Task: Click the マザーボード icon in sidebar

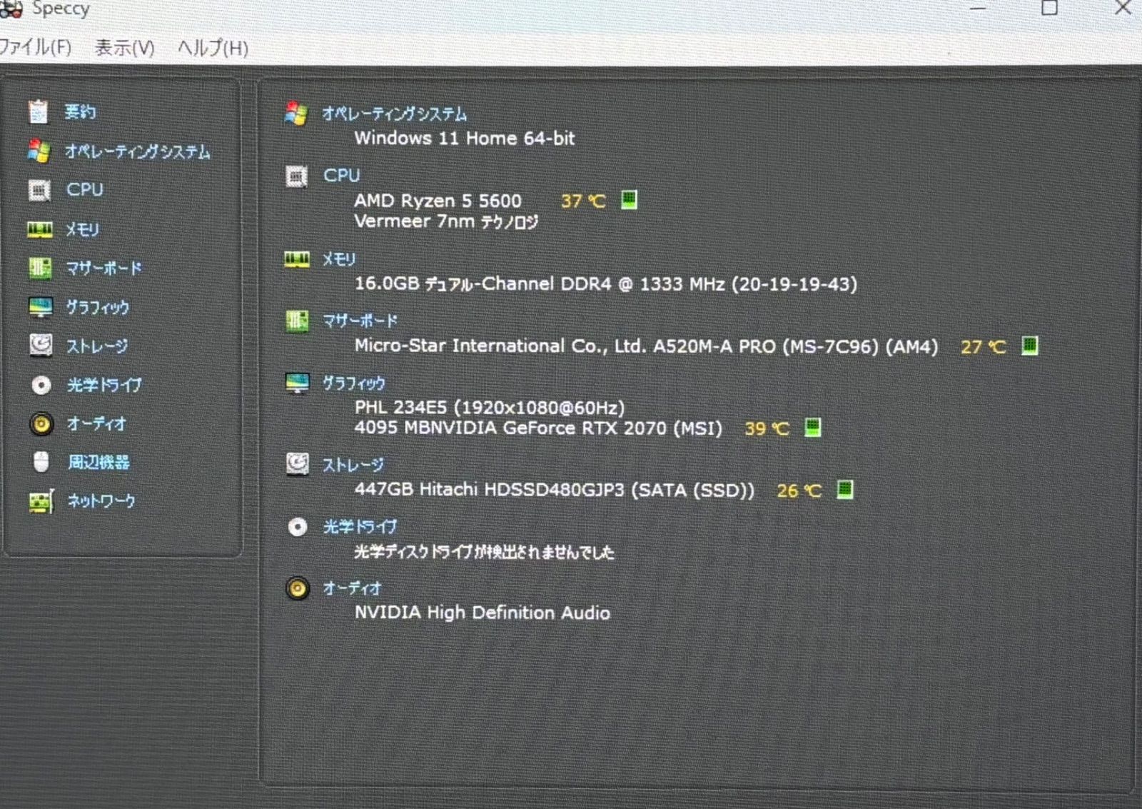Action: 40,268
